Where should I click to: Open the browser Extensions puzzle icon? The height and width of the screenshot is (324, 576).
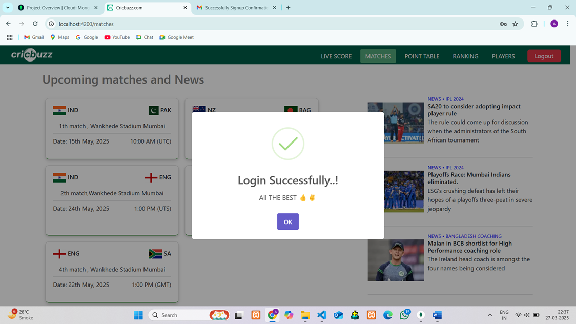click(534, 24)
